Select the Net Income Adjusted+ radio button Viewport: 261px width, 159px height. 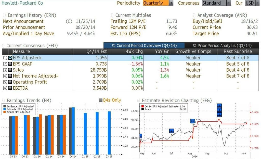point(10,76)
